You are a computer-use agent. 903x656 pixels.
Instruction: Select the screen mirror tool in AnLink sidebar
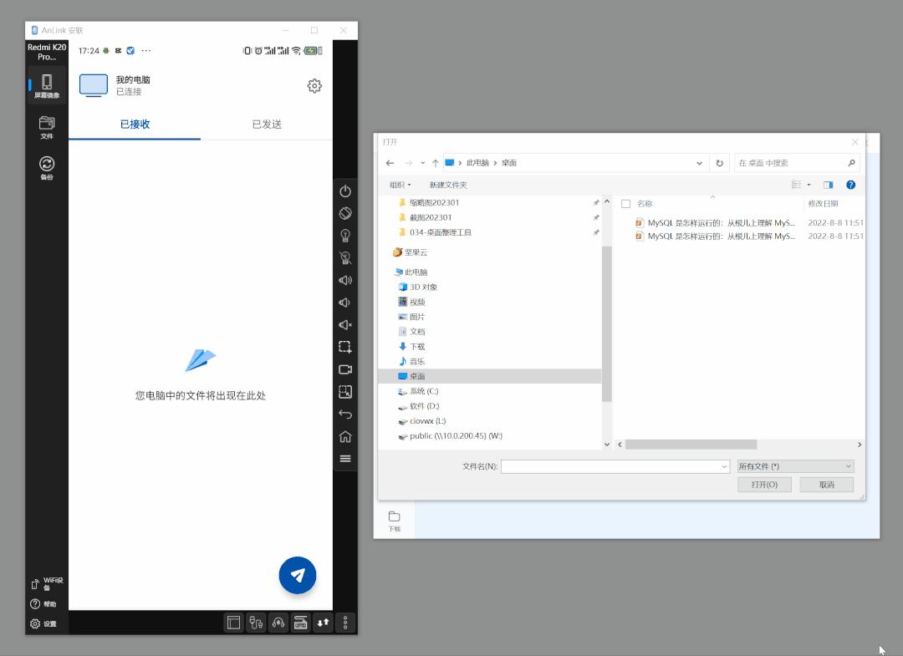(46, 84)
